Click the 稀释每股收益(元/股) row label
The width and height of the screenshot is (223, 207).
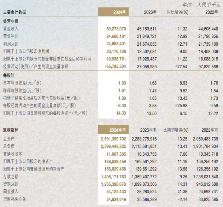[22, 91]
